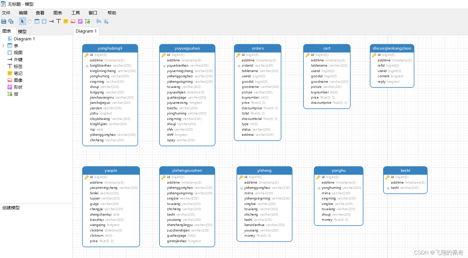Screen dimensions: 468x258
Task: Select the Diagram 1 canvas tab
Action: tap(86, 31)
